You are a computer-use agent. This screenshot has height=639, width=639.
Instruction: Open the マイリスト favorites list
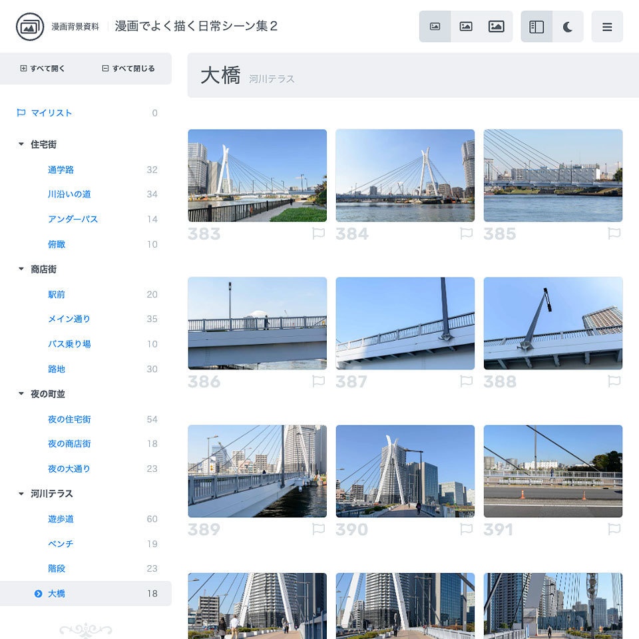pyautogui.click(x=53, y=112)
